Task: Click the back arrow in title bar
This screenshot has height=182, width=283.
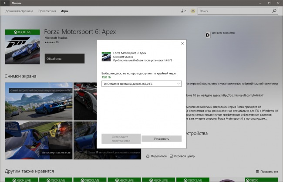Action: point(5,3)
